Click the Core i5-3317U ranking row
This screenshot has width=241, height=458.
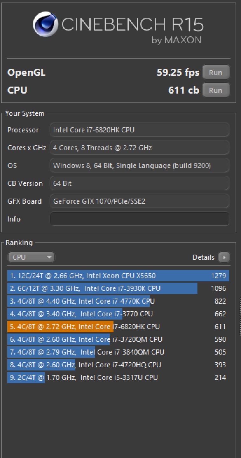point(118,377)
